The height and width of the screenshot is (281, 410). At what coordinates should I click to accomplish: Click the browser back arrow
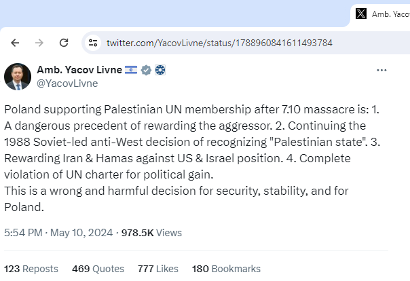[x=15, y=43]
